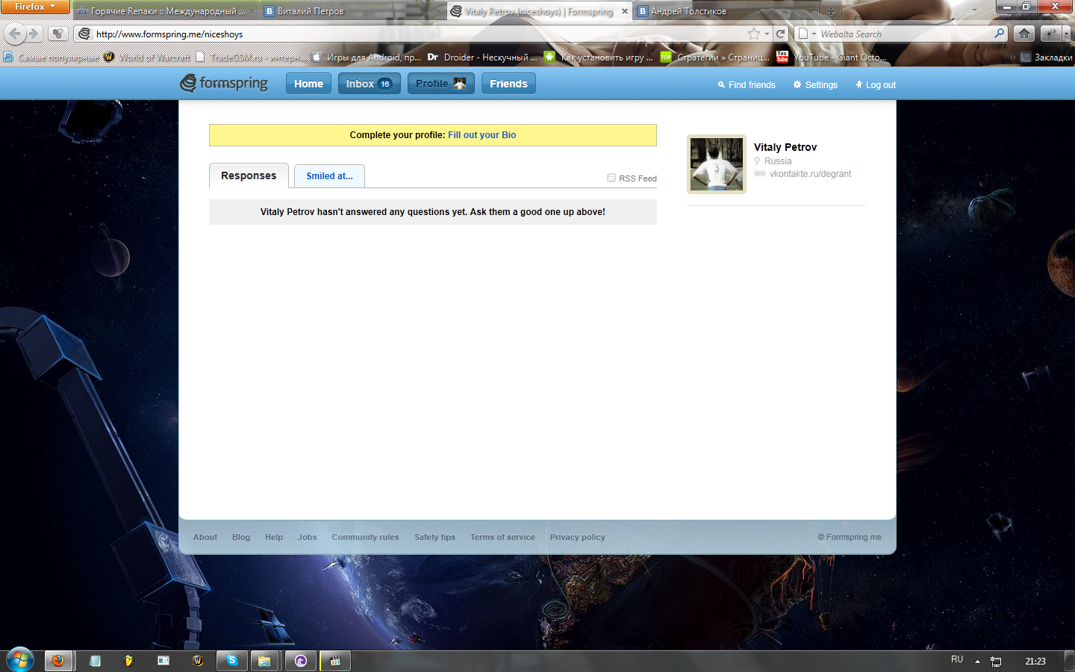The height and width of the screenshot is (672, 1075).
Task: Click the Formspring logo
Action: pyautogui.click(x=224, y=83)
